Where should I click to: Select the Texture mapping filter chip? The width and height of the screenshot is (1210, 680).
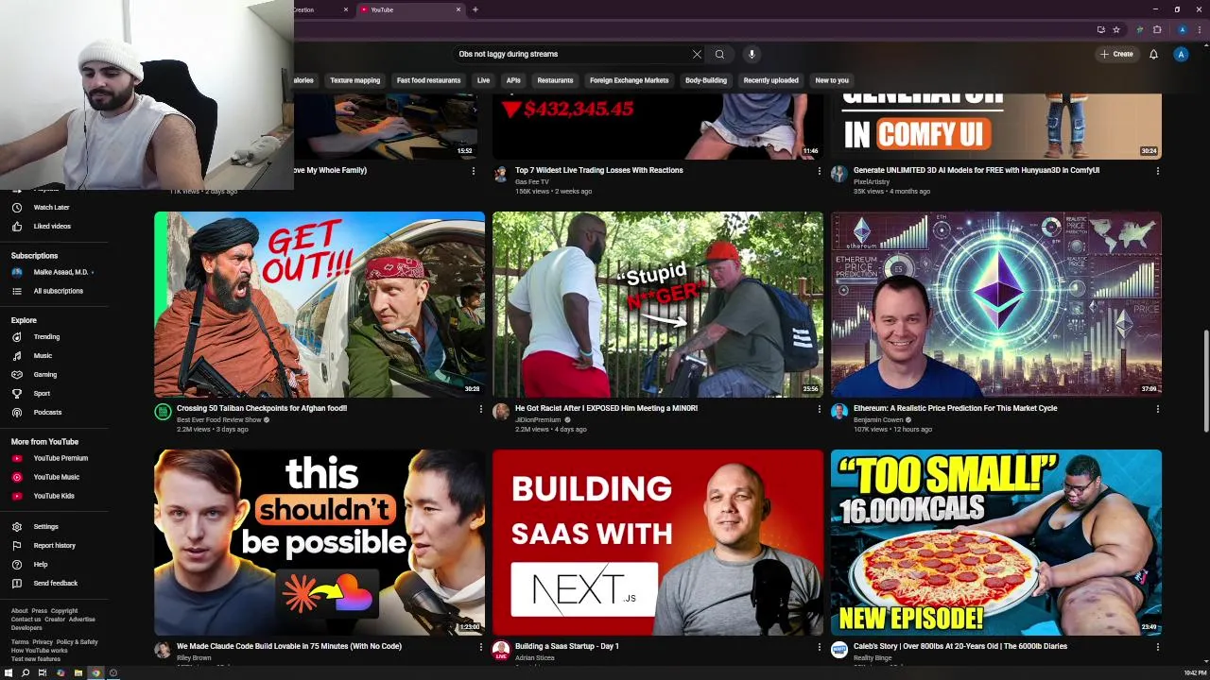355,80
